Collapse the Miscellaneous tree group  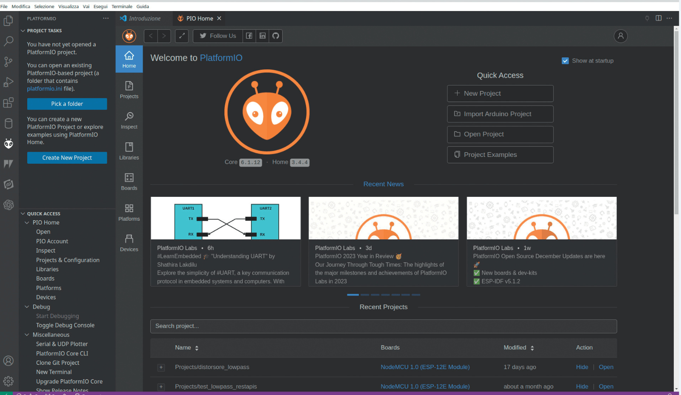click(x=27, y=335)
